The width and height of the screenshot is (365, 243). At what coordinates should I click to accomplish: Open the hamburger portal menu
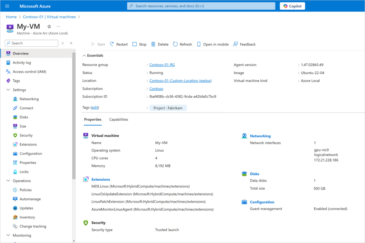(7, 6)
